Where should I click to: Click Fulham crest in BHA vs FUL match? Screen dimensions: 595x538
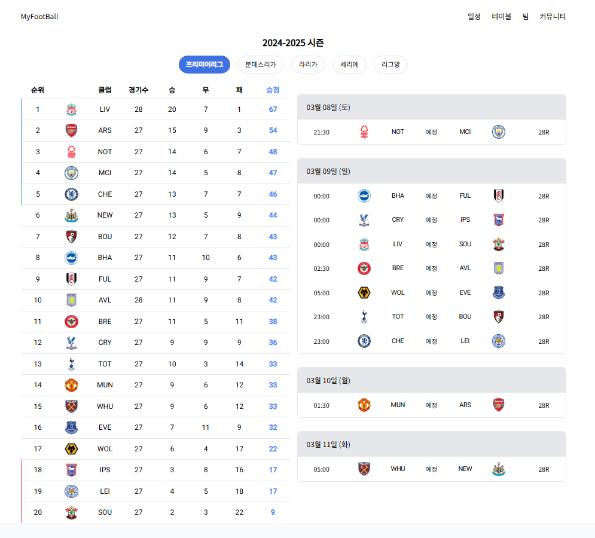tap(499, 196)
